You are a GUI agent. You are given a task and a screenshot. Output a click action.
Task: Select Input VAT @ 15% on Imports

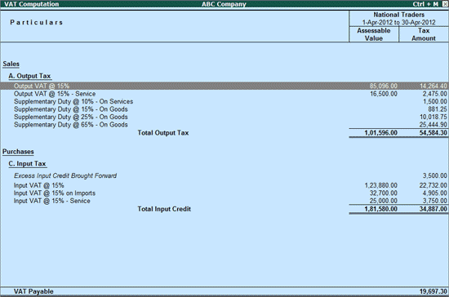click(224, 193)
